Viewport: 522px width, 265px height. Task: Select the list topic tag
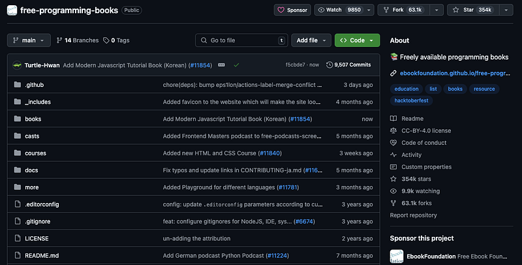click(433, 89)
